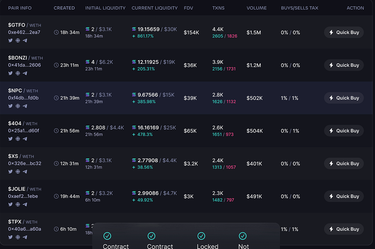Screen dimensions: 375x249
Task: Sort by the VOLUME column header
Action: tap(256, 8)
